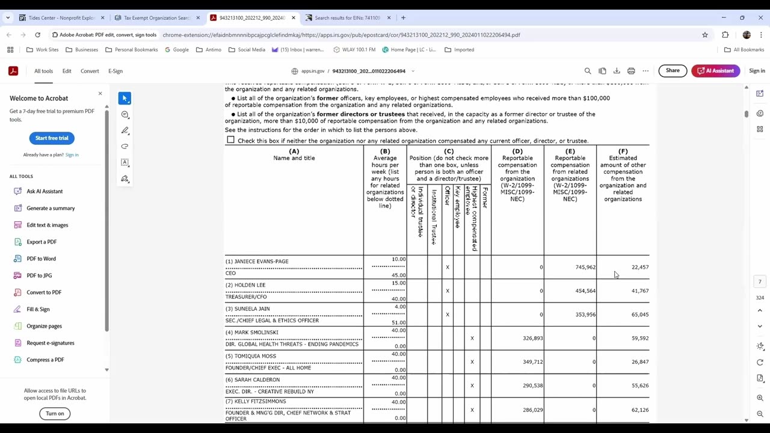
Task: Bookmark this page with the star
Action: [x=705, y=35]
